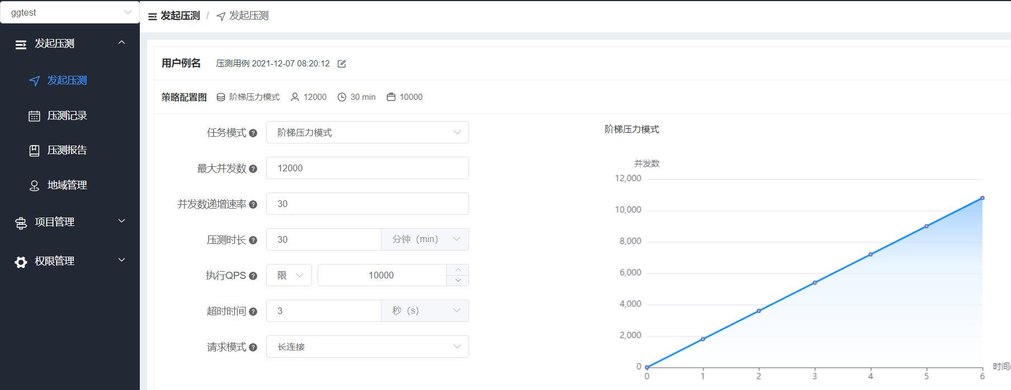Click the location icon for 地域管理
The width and height of the screenshot is (1011, 390).
click(x=34, y=186)
